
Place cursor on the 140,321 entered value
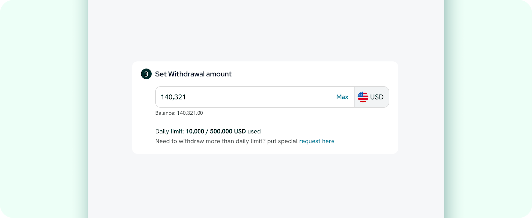coord(173,97)
